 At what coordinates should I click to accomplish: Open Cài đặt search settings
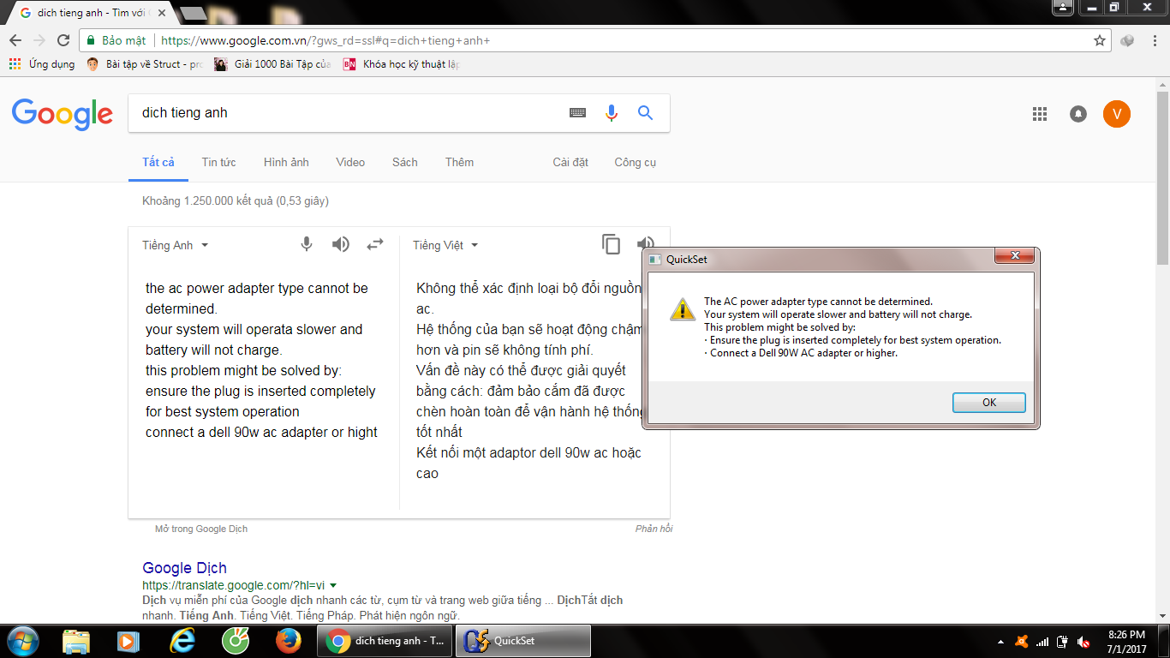point(570,162)
